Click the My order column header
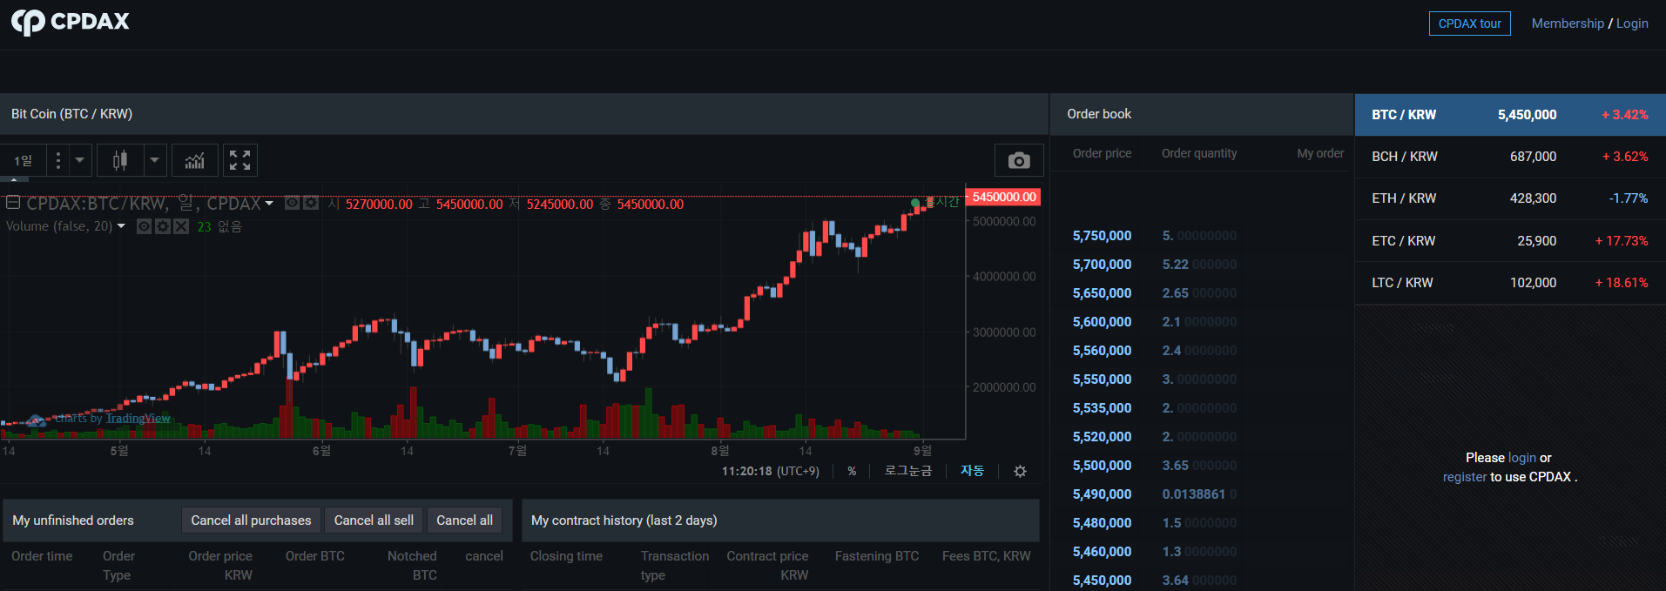1666x591 pixels. (1320, 153)
